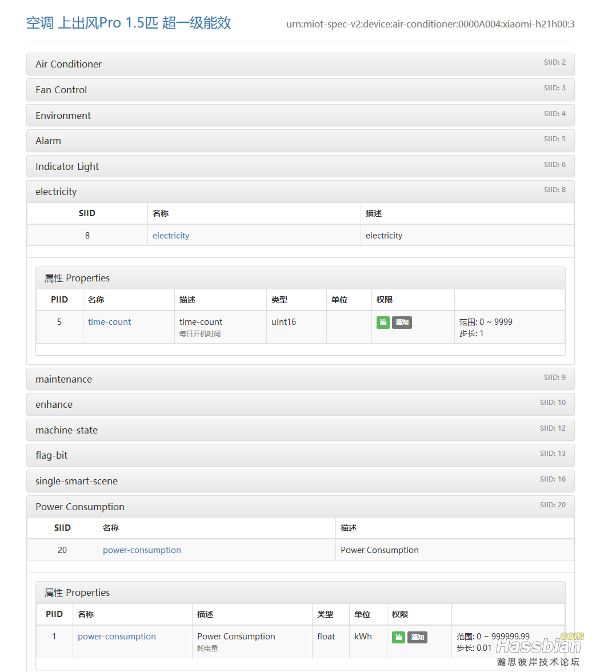Expand the Environment service panel
Image resolution: width=596 pixels, height=672 pixels.
pyautogui.click(x=300, y=116)
